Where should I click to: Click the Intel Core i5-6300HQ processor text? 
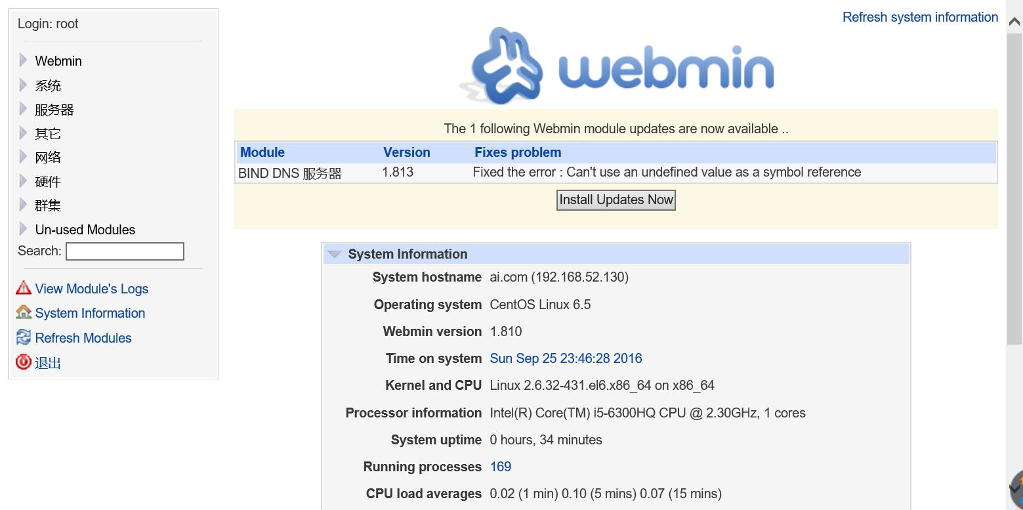pos(648,413)
